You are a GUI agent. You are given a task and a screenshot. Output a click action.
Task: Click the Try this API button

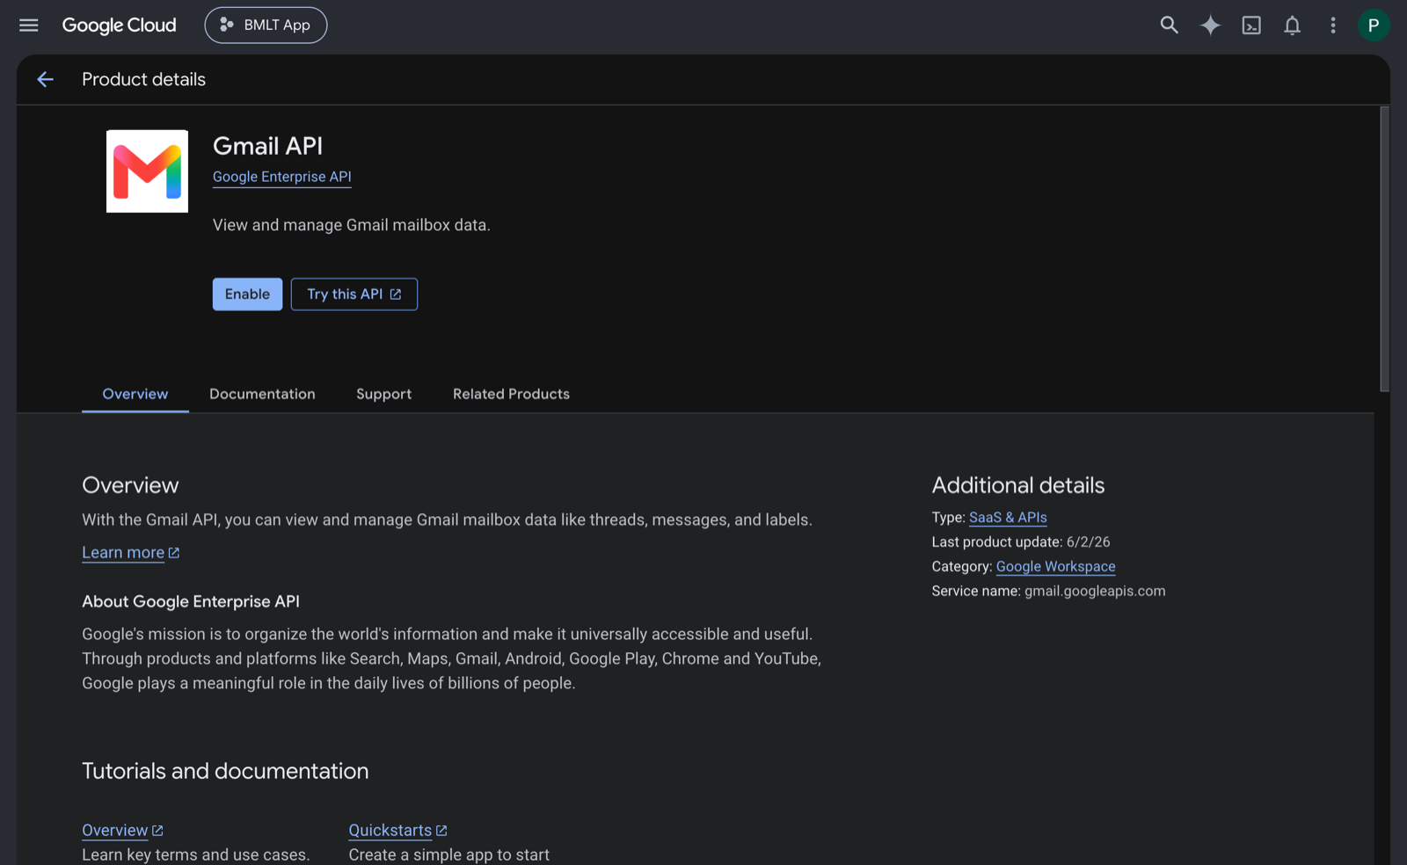(x=354, y=294)
